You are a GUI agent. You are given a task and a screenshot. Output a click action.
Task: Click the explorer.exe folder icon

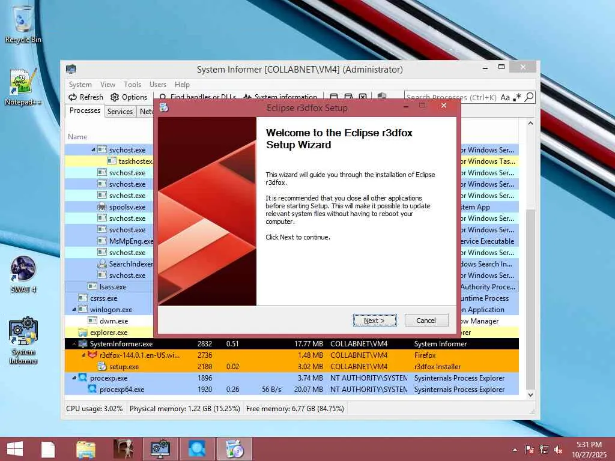83,333
